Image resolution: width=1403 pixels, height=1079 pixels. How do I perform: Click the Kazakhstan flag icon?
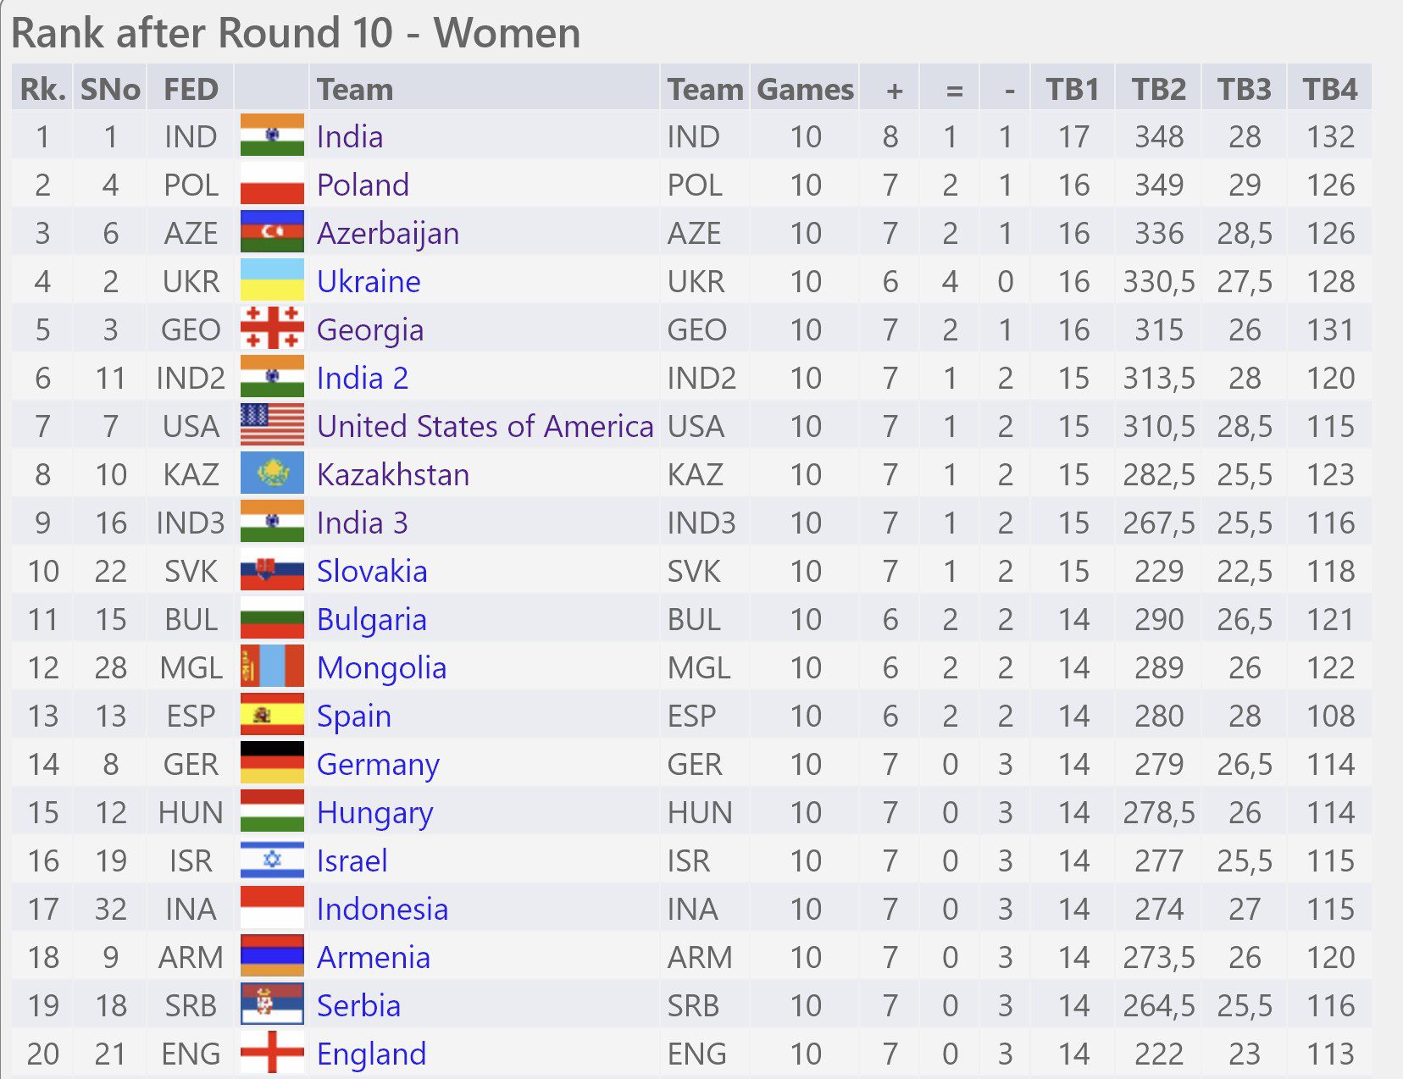click(x=272, y=473)
